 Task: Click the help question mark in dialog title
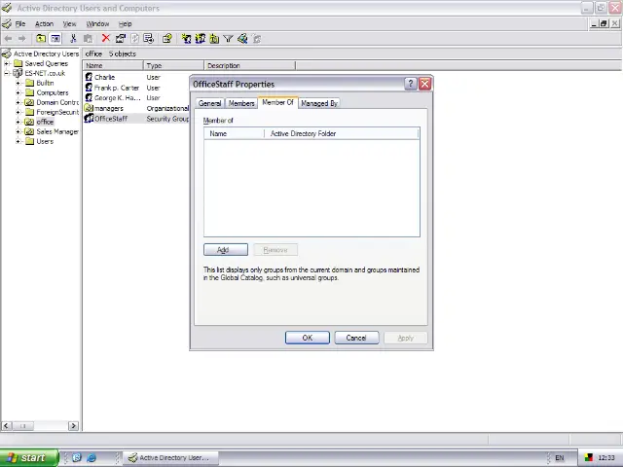(x=411, y=84)
